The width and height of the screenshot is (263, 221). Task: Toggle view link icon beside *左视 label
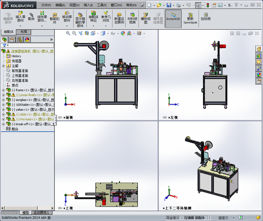(x=165, y=117)
